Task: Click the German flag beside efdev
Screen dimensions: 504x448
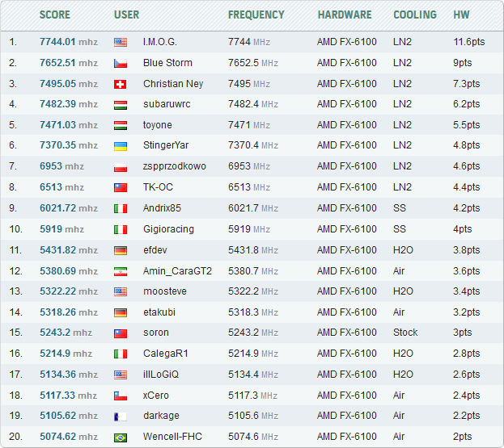Action: point(121,250)
